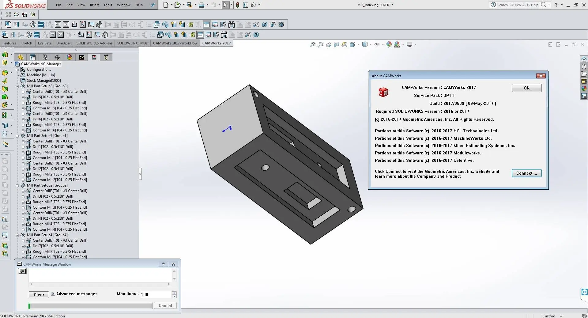Open SOLIDWORKS Options gear icon
This screenshot has height=318, width=588.
(253, 5)
